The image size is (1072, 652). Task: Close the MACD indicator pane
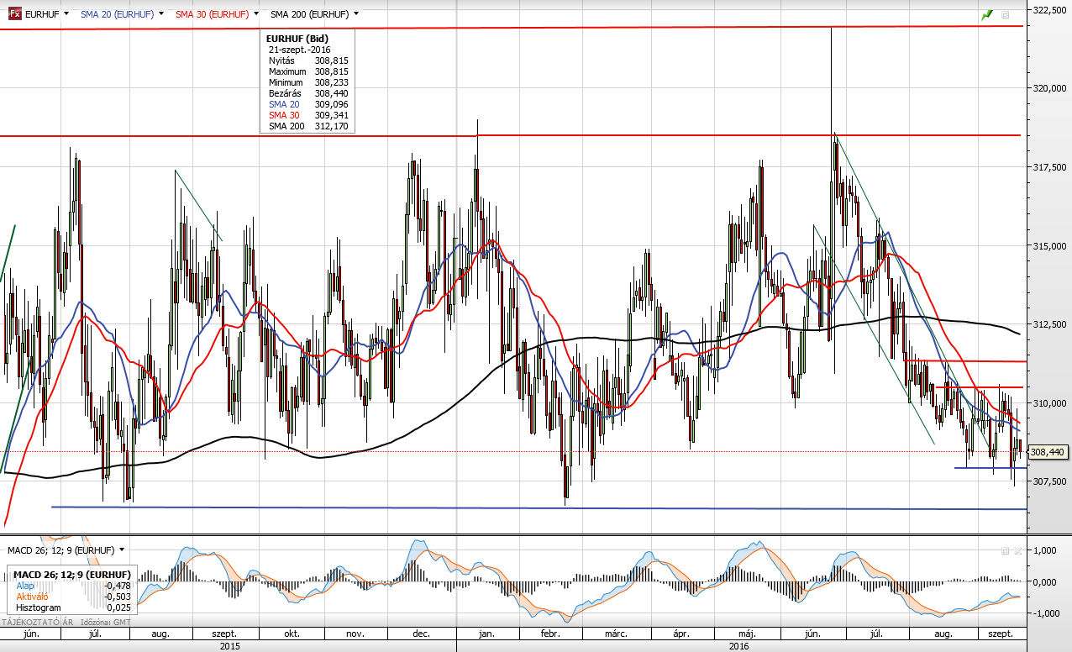point(1017,550)
